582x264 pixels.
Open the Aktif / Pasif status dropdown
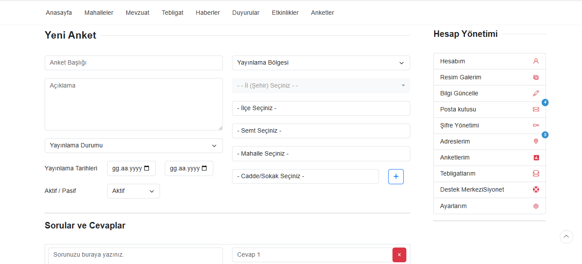tap(133, 191)
